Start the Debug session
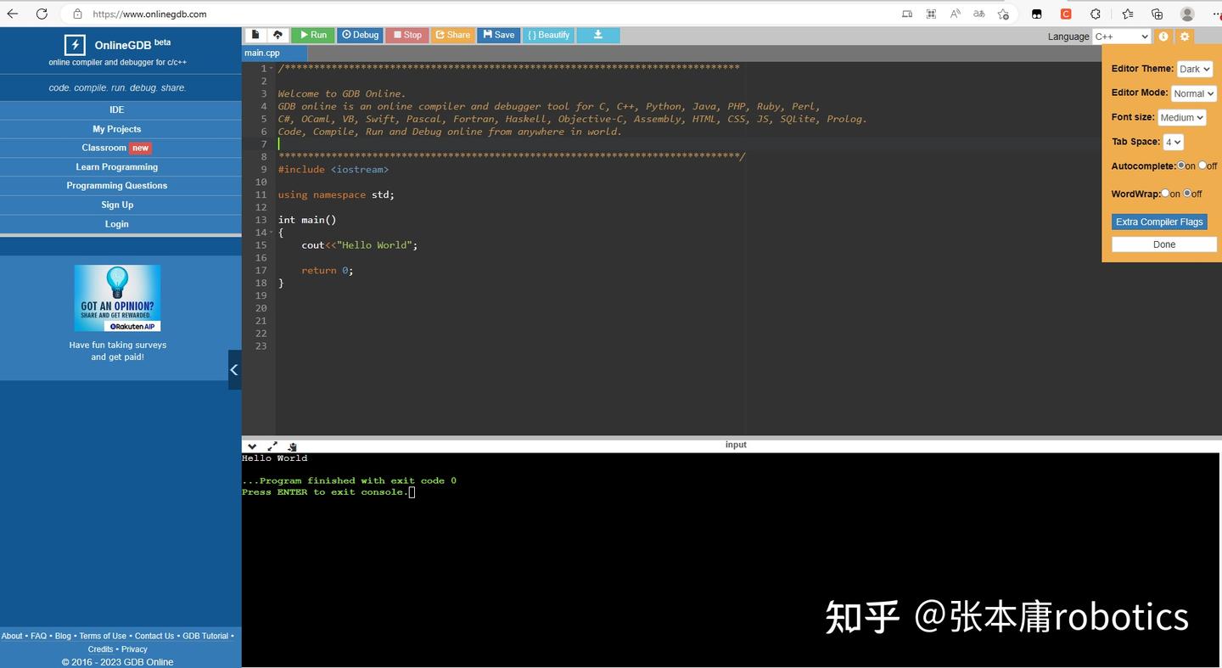 360,35
